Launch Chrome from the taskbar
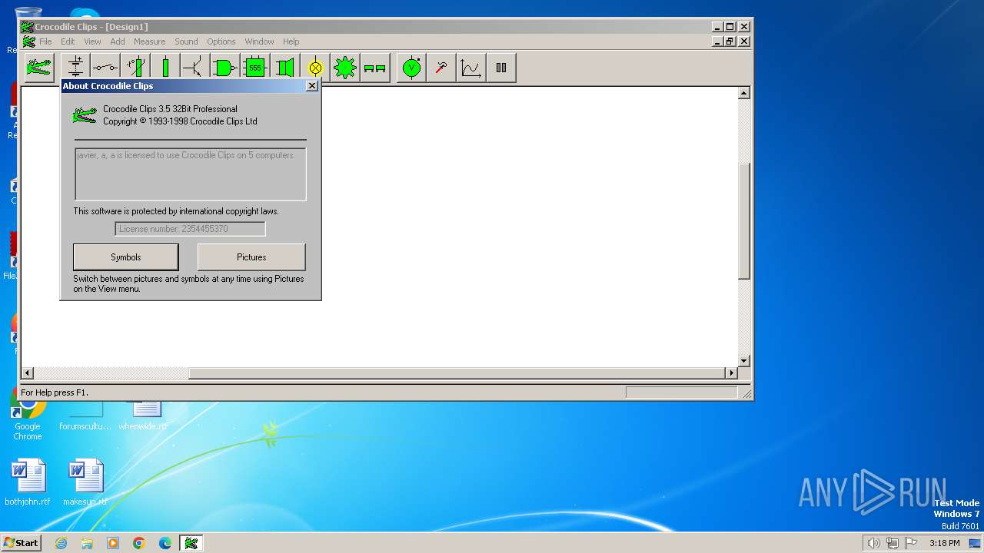Screen dimensions: 984x553 139,543
